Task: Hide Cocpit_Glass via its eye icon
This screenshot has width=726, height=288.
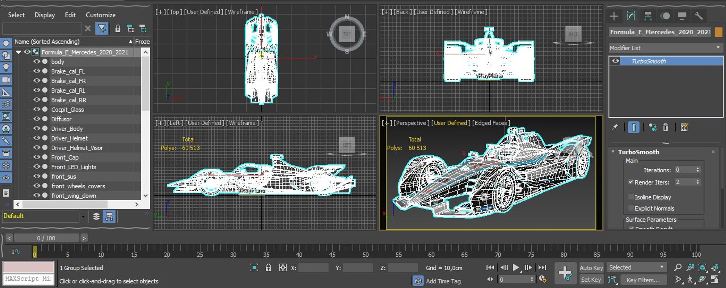Action: (x=37, y=109)
